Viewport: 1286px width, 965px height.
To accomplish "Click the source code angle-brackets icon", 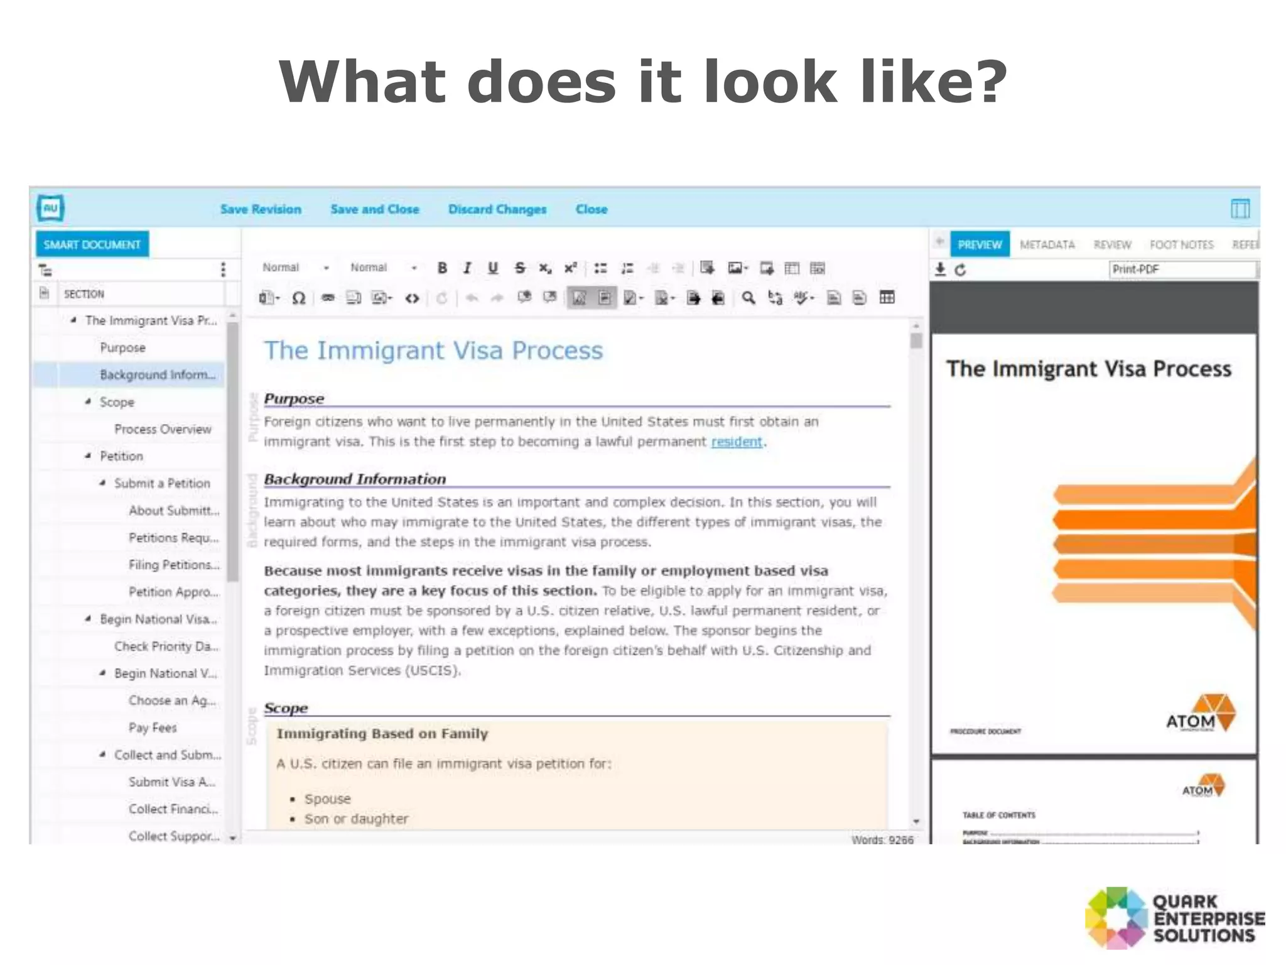I will [412, 298].
